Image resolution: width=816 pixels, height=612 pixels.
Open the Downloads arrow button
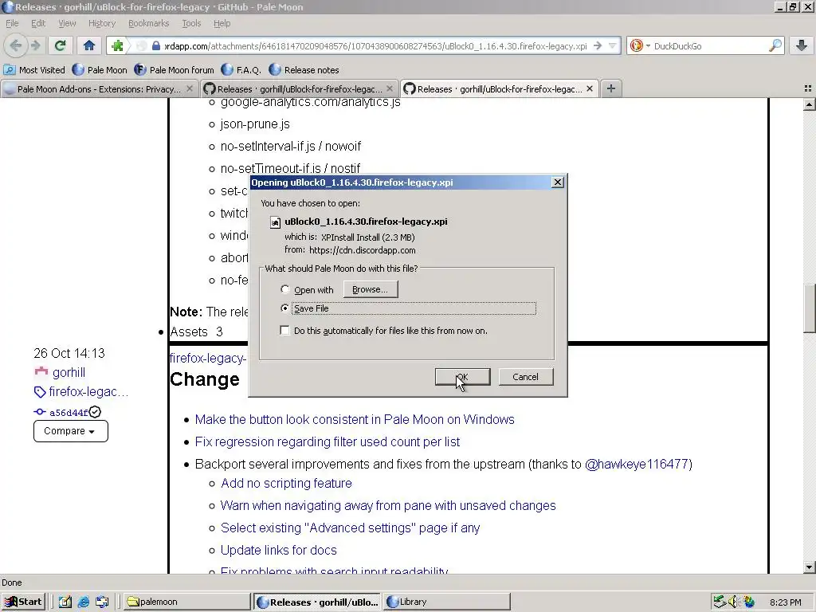point(802,45)
